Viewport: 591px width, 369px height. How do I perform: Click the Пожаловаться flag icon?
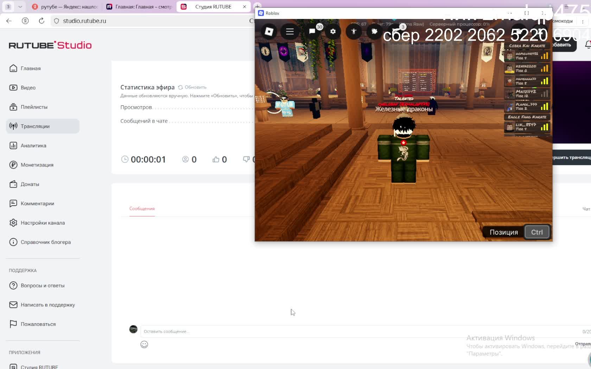coord(13,324)
